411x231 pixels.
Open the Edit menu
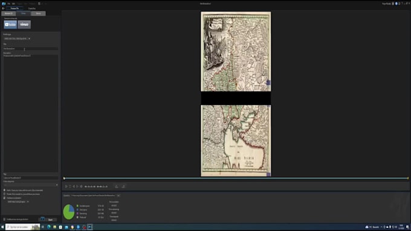[x=13, y=4]
